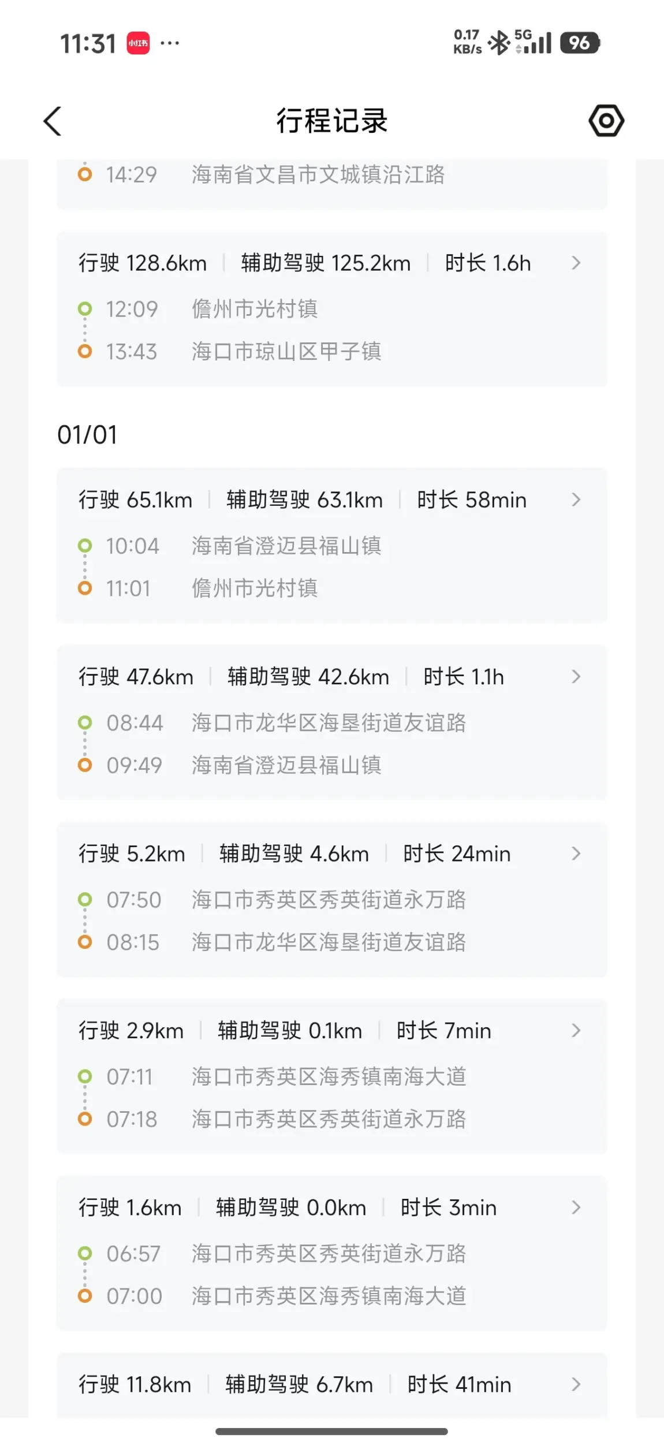Expand the 47.6km trip chevron

coord(576,677)
